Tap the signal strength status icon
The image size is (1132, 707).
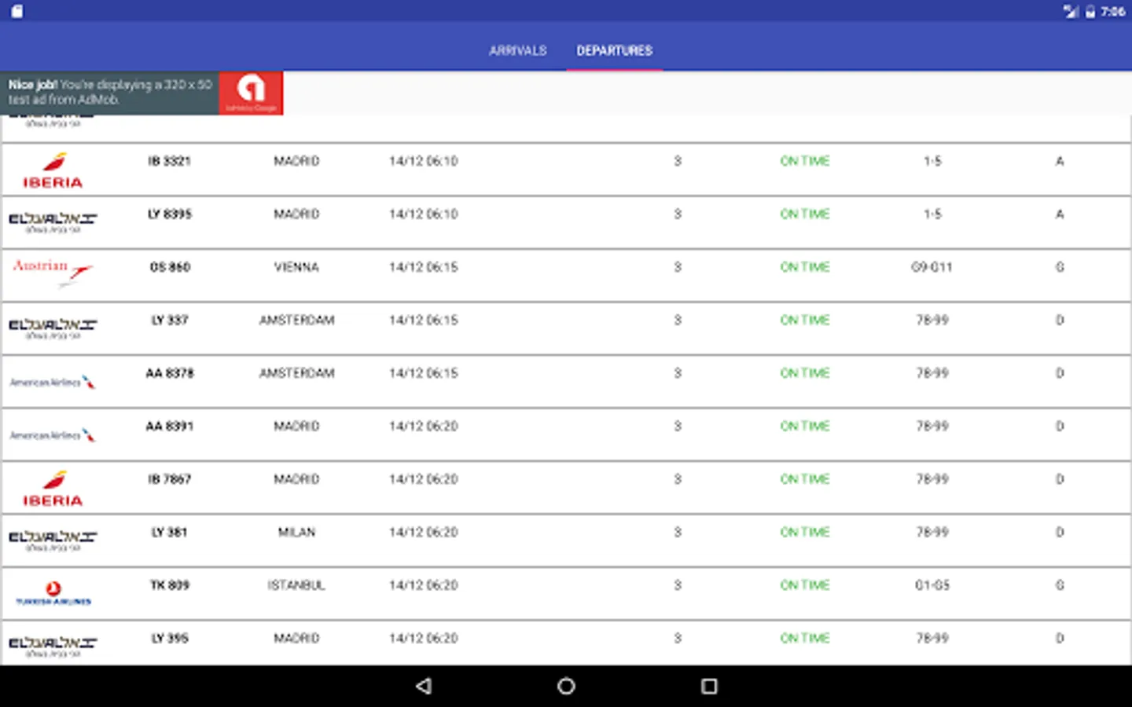[x=1071, y=11]
